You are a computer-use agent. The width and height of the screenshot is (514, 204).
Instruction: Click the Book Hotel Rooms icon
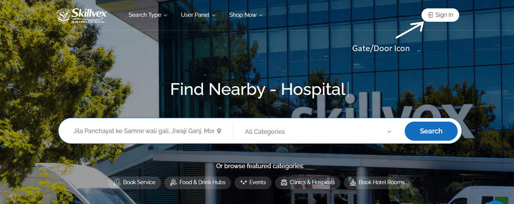[x=353, y=182]
